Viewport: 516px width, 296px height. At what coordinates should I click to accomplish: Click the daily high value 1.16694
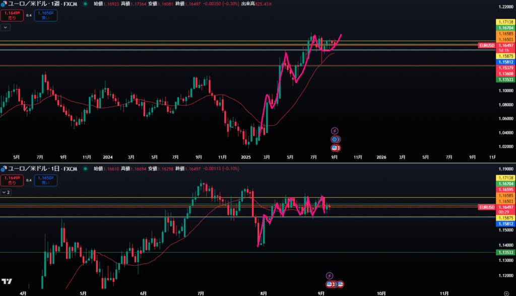click(138, 169)
